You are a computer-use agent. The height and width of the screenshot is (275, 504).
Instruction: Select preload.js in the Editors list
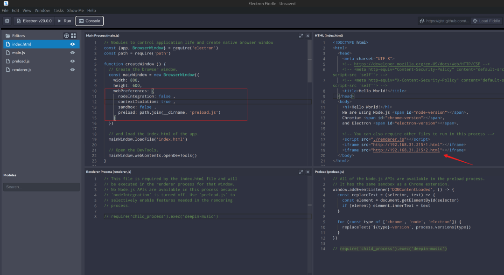point(41,61)
